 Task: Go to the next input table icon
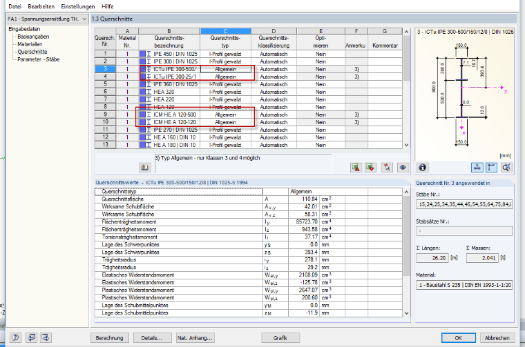[46, 337]
